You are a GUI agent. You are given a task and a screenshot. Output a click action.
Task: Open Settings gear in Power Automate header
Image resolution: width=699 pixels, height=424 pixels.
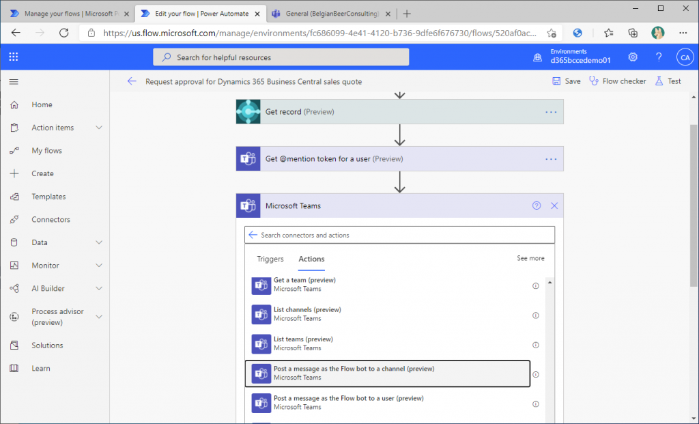(633, 57)
